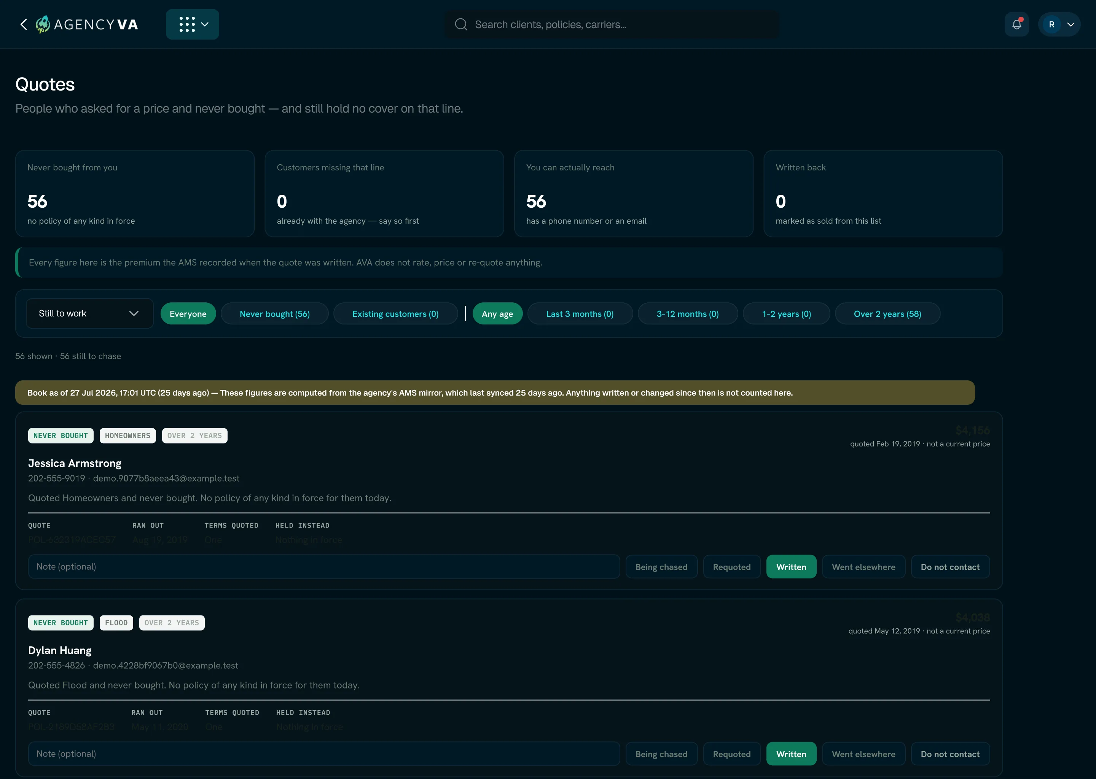Expand the user account chevron
Screen dimensions: 1096x779
point(1071,24)
